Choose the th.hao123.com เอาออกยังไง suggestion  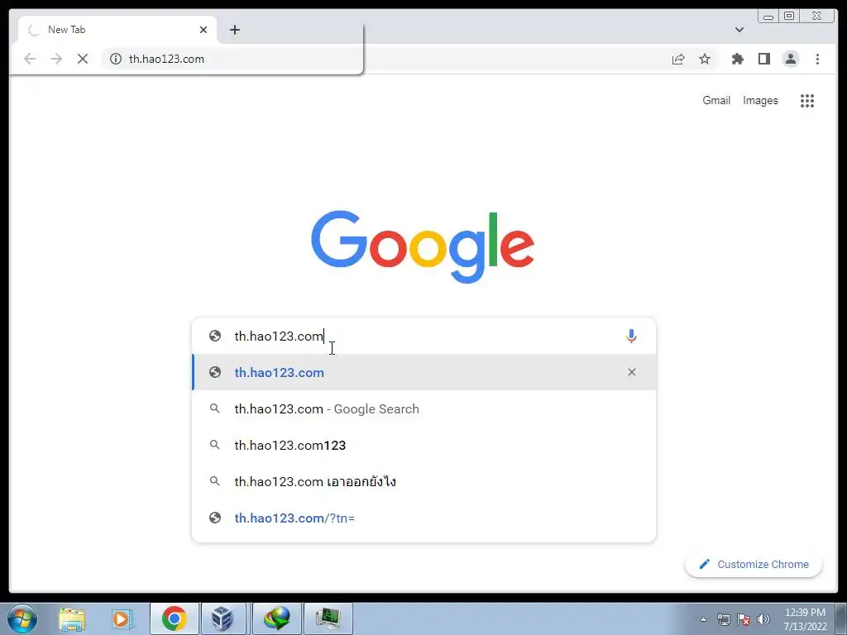(424, 481)
